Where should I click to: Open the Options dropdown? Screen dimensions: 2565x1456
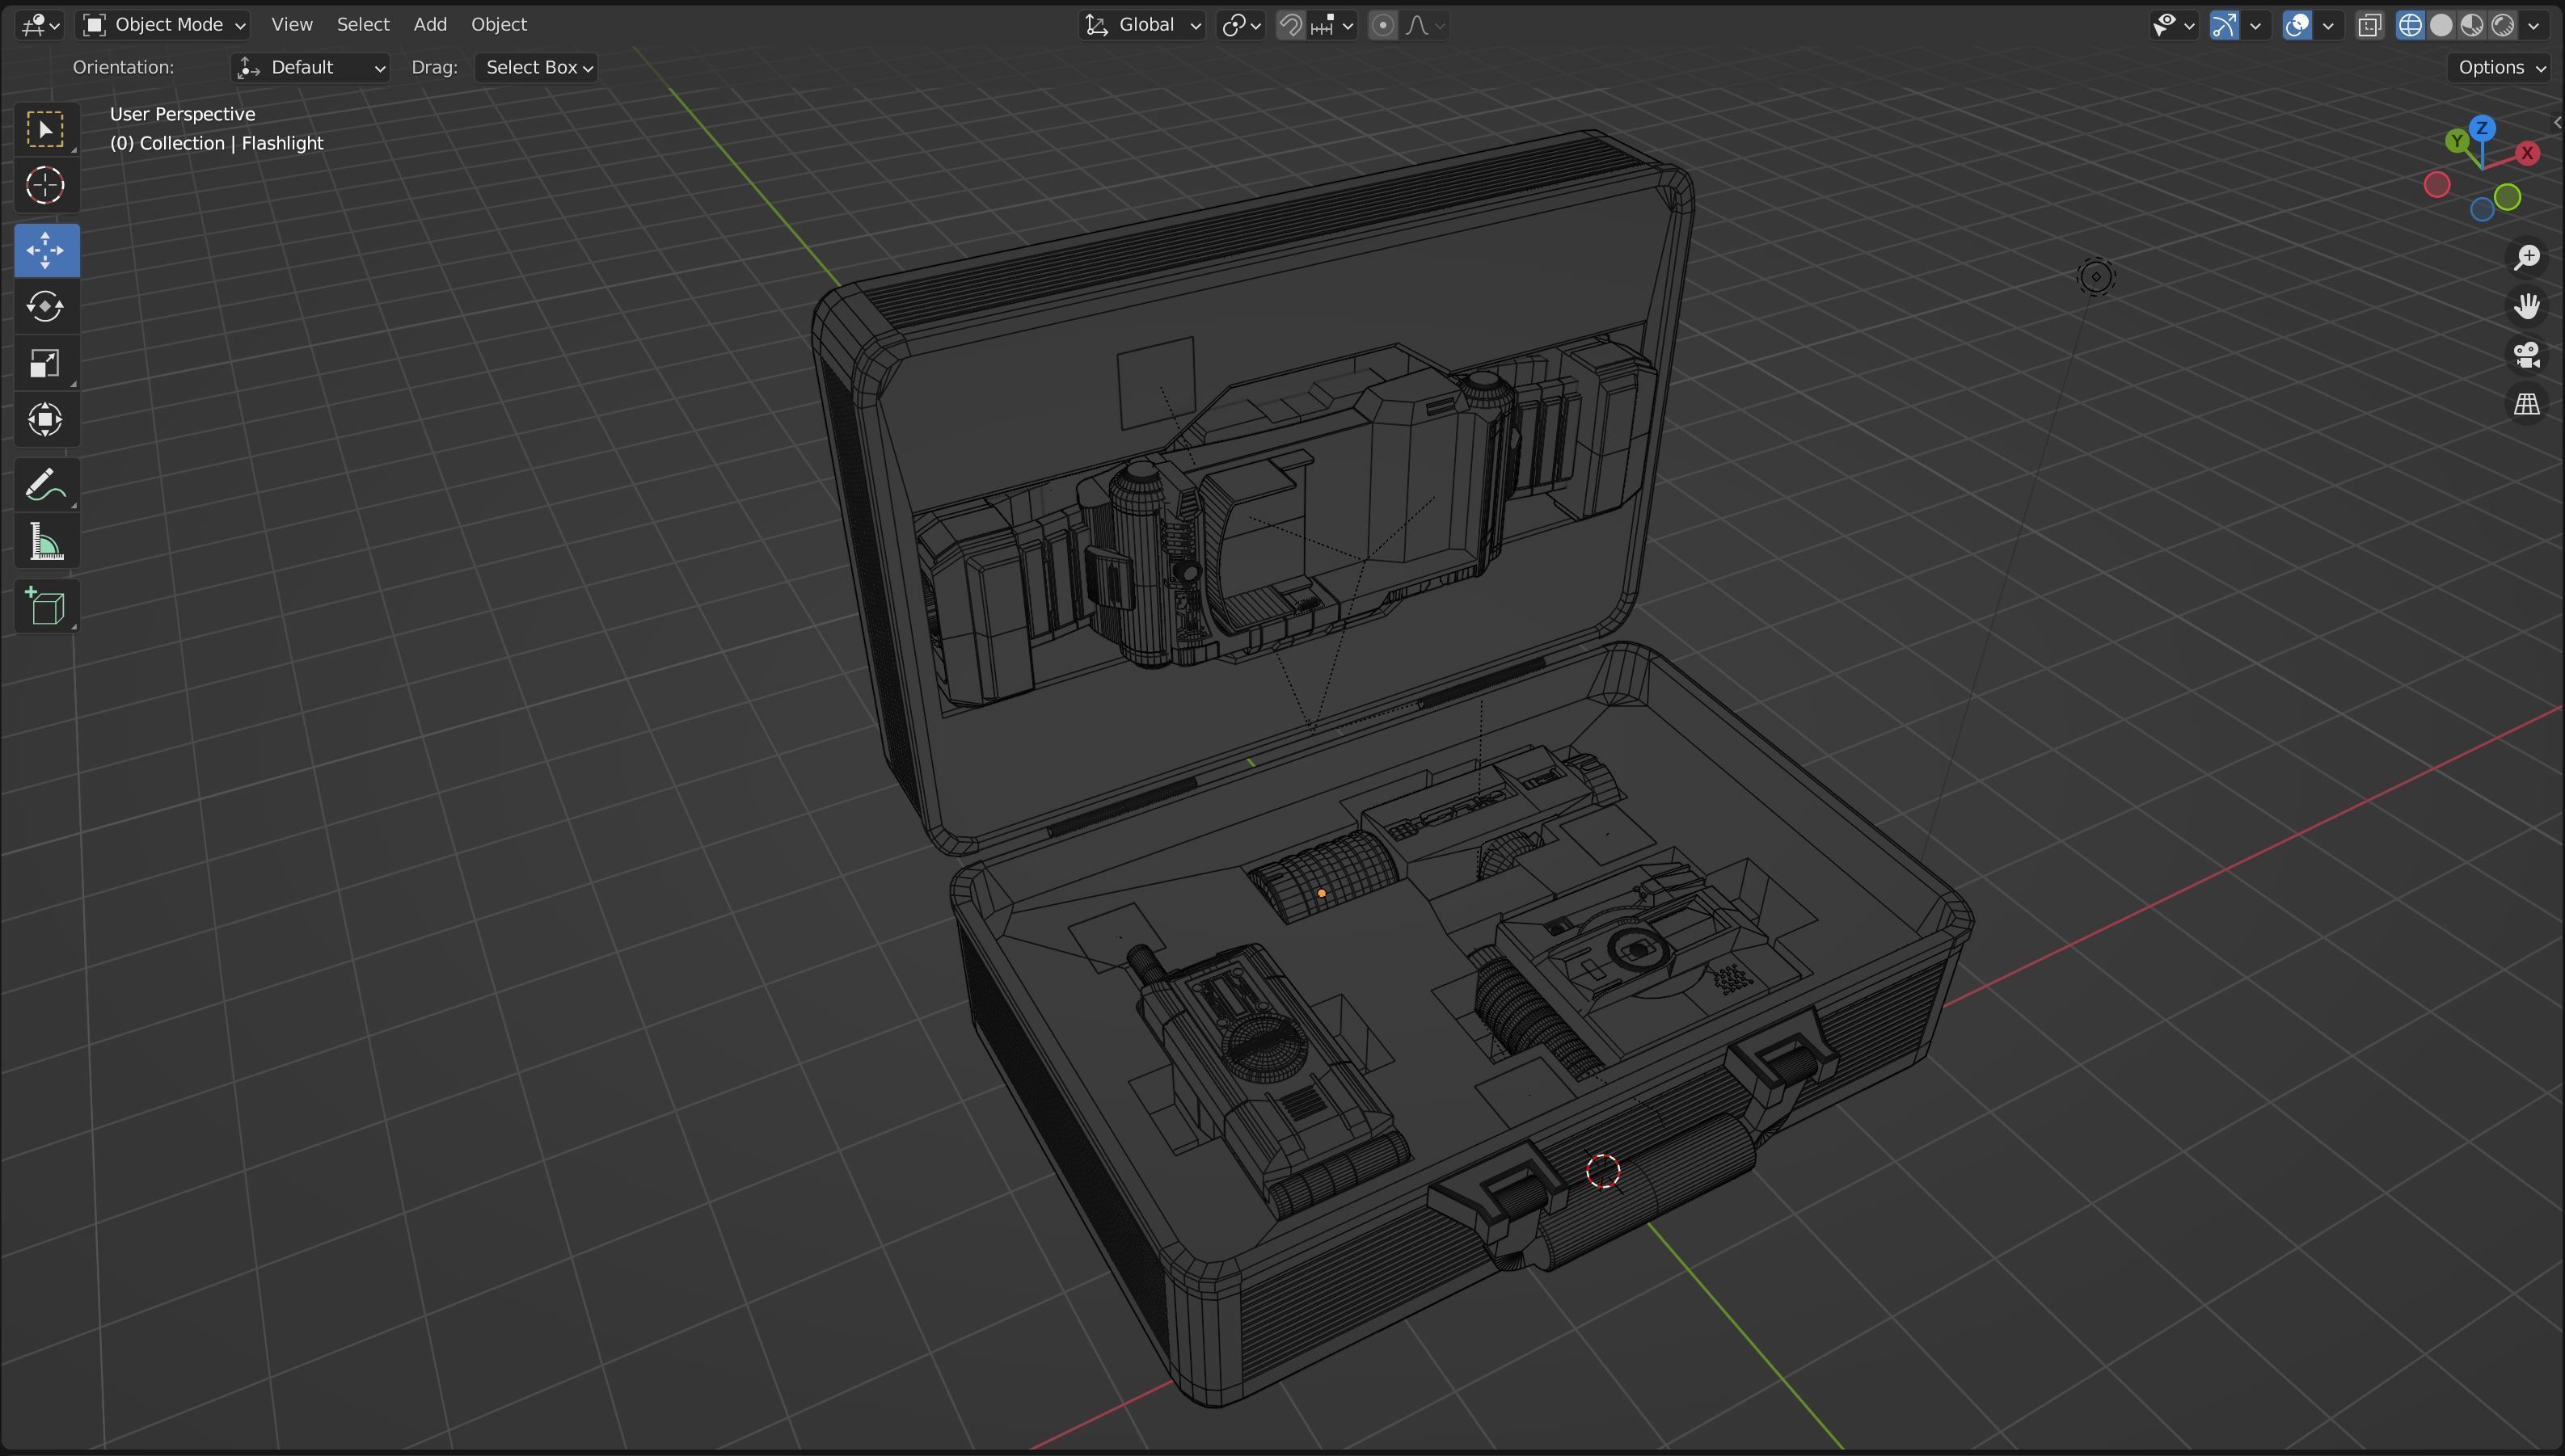point(2502,68)
